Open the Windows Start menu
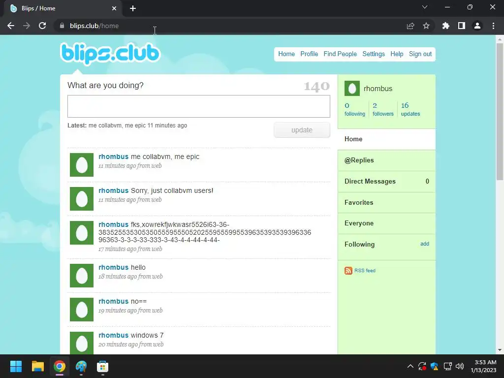This screenshot has height=378, width=504. pyautogui.click(x=16, y=366)
